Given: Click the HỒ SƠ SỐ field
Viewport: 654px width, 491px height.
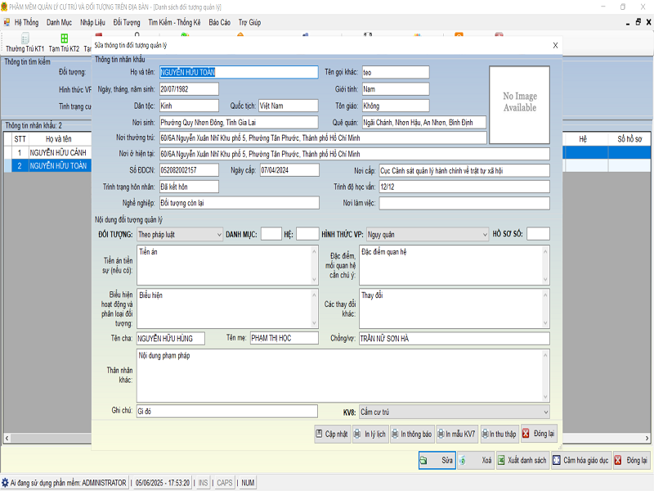Looking at the screenshot, I should click(538, 234).
